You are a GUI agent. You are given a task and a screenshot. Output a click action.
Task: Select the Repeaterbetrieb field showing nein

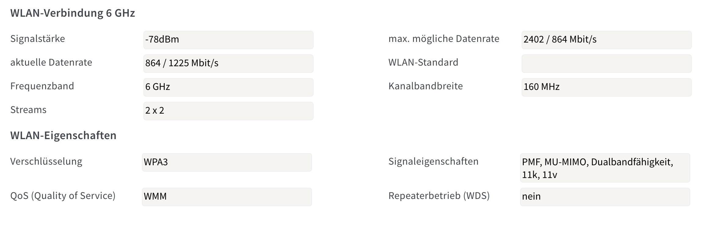pos(605,197)
